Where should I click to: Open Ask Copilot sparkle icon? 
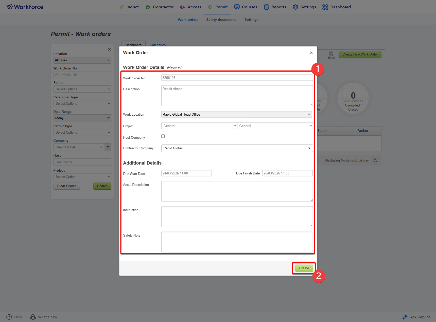[x=405, y=317]
